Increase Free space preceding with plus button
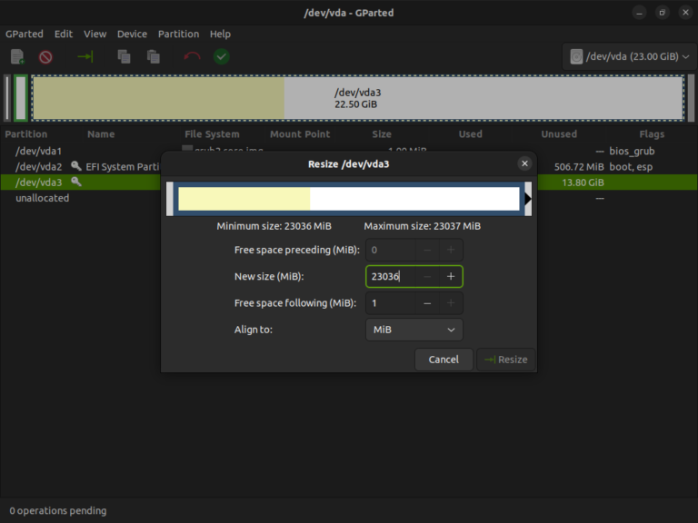Screen dimensions: 698x523 (x=451, y=250)
